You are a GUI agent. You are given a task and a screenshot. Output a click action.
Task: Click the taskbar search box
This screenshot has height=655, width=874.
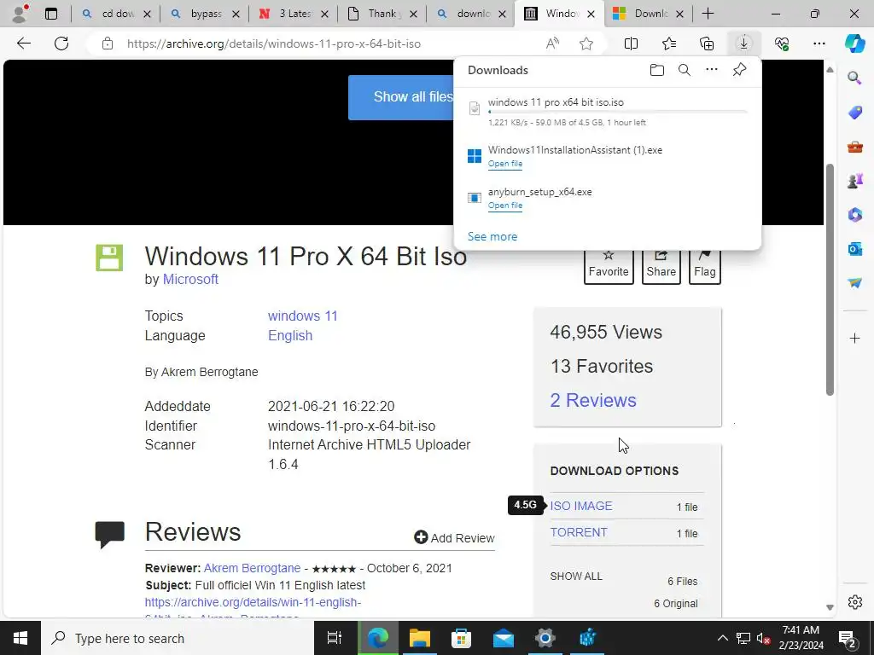tap(178, 638)
